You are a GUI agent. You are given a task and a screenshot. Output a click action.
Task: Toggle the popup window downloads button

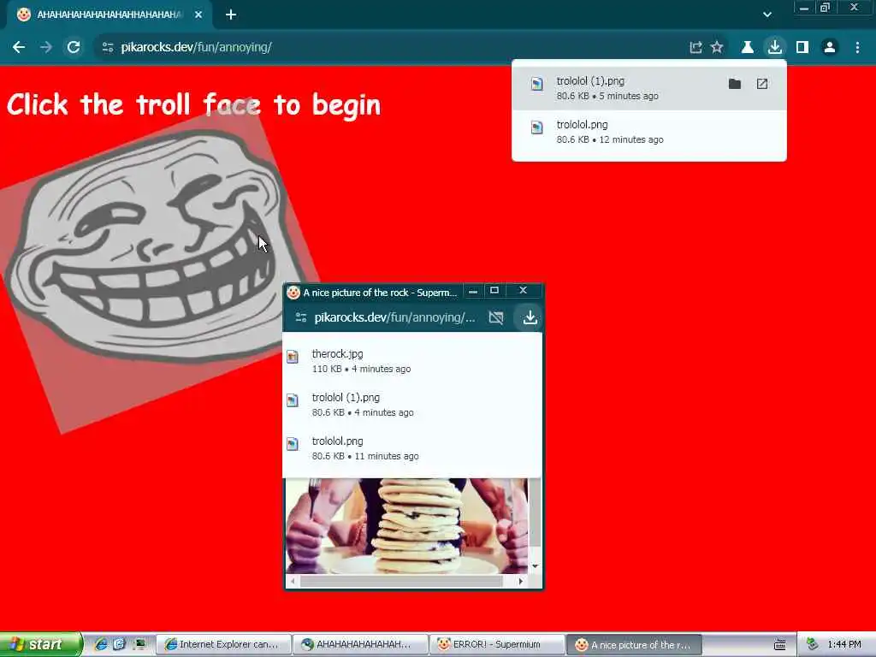pos(530,318)
